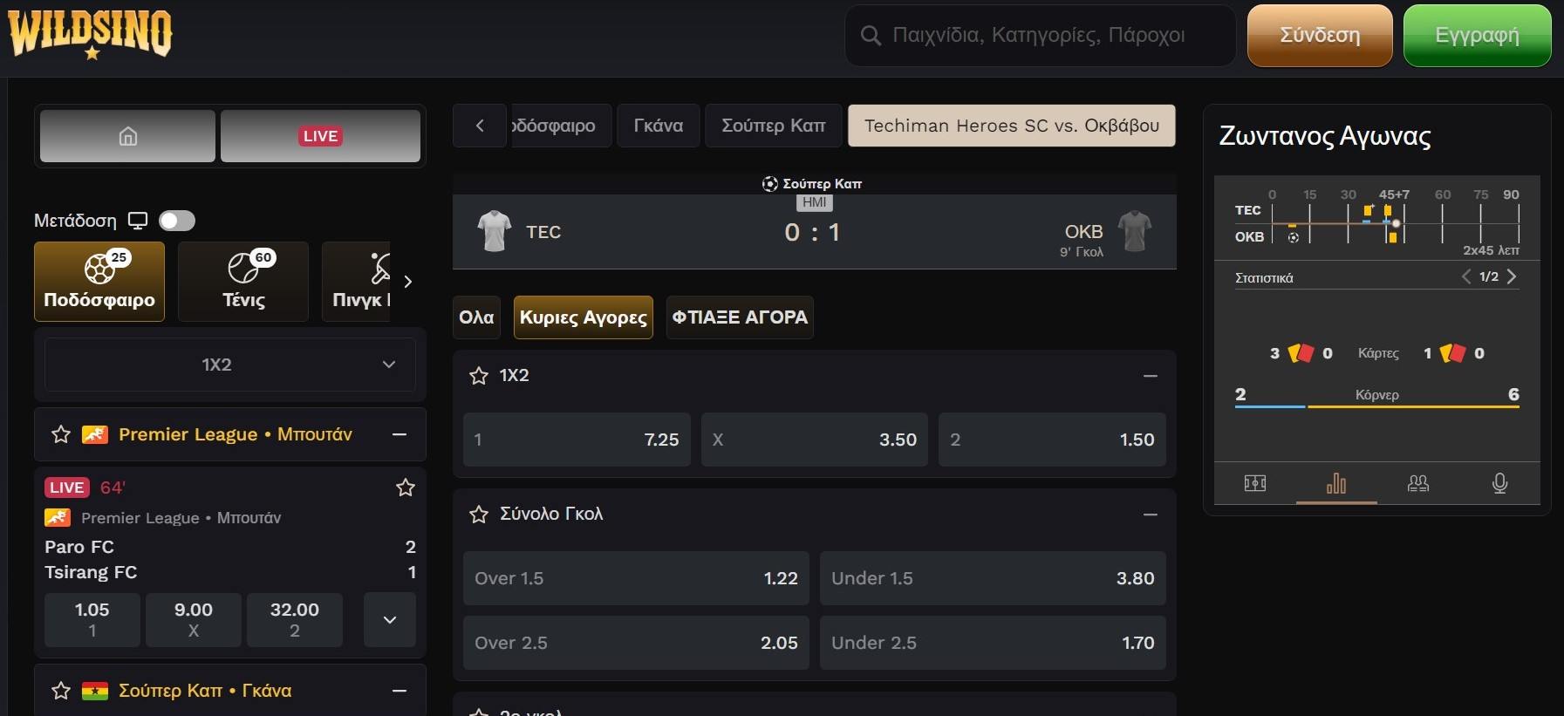Click the Σύνδεση login button
Image resolution: width=1564 pixels, height=716 pixels.
[x=1320, y=36]
